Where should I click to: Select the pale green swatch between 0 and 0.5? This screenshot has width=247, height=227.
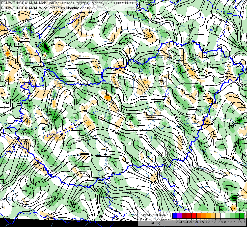pyautogui.click(x=228, y=216)
